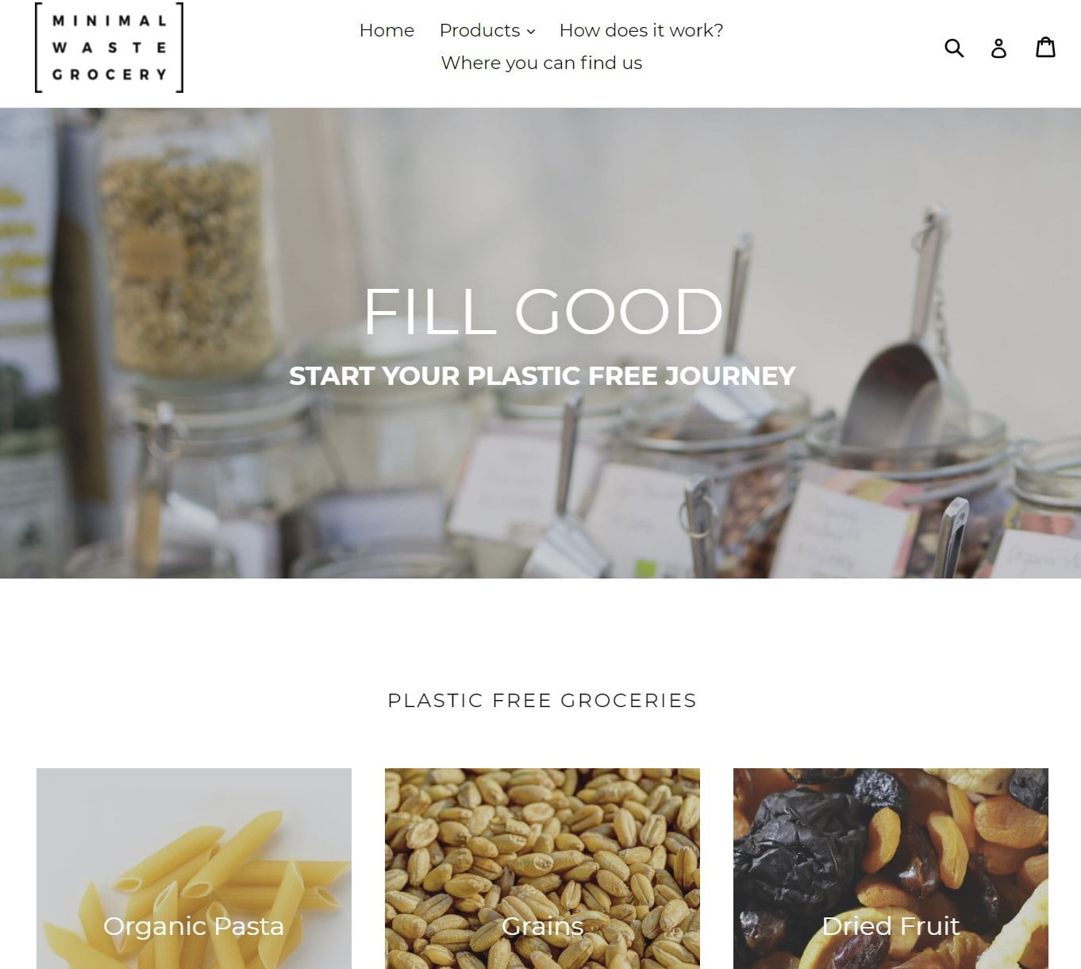1081x969 pixels.
Task: Open the shopping cart bag icon
Action: [1045, 48]
